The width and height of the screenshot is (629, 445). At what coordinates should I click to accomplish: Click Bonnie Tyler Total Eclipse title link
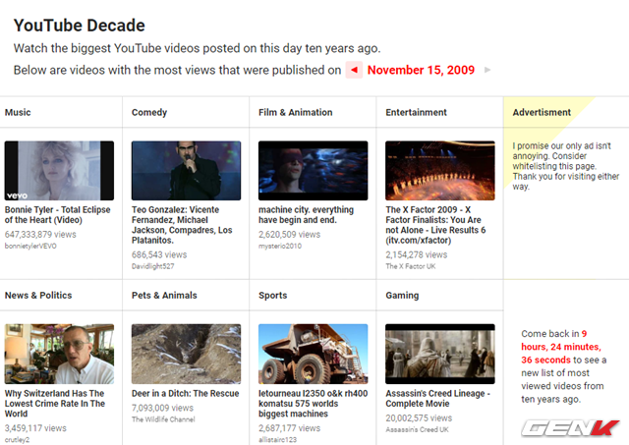[x=59, y=215]
